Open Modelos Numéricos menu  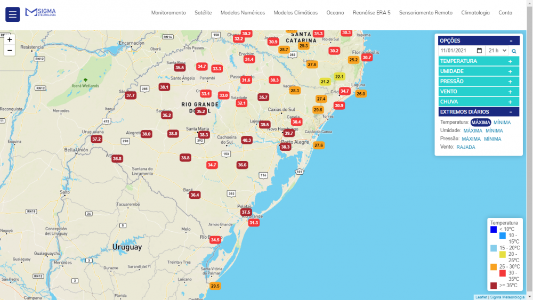point(243,13)
